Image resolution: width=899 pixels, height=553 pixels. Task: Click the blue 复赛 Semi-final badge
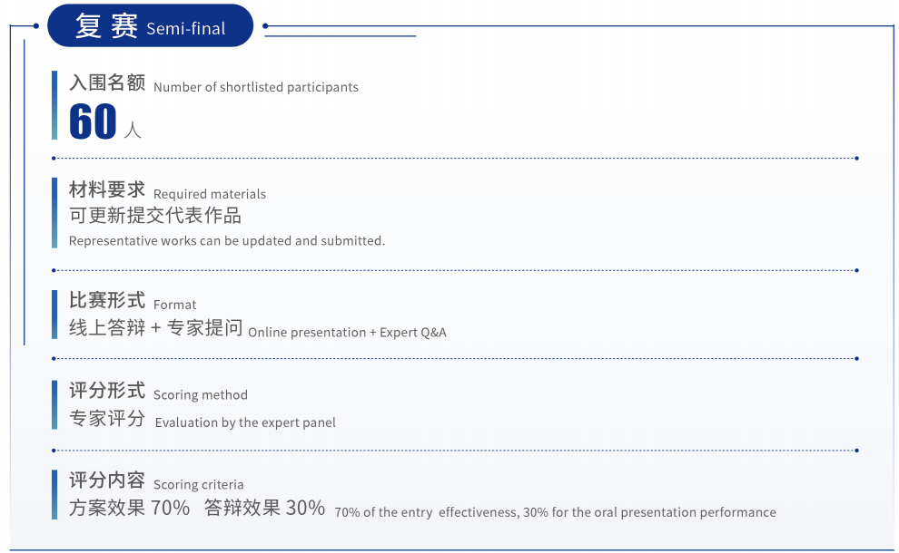click(150, 26)
